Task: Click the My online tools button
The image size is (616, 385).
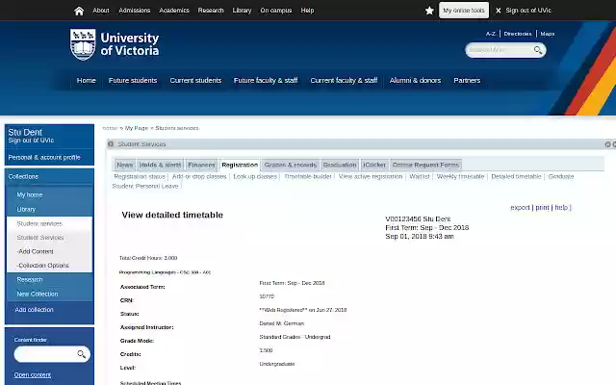Action: point(464,11)
